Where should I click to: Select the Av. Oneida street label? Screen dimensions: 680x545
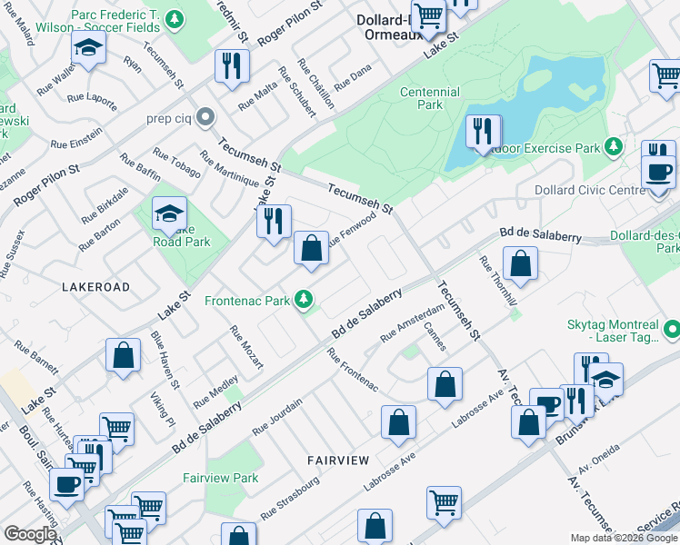(599, 460)
